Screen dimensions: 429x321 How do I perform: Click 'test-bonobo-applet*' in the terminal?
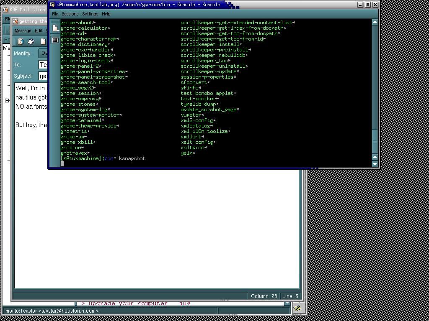pos(209,93)
